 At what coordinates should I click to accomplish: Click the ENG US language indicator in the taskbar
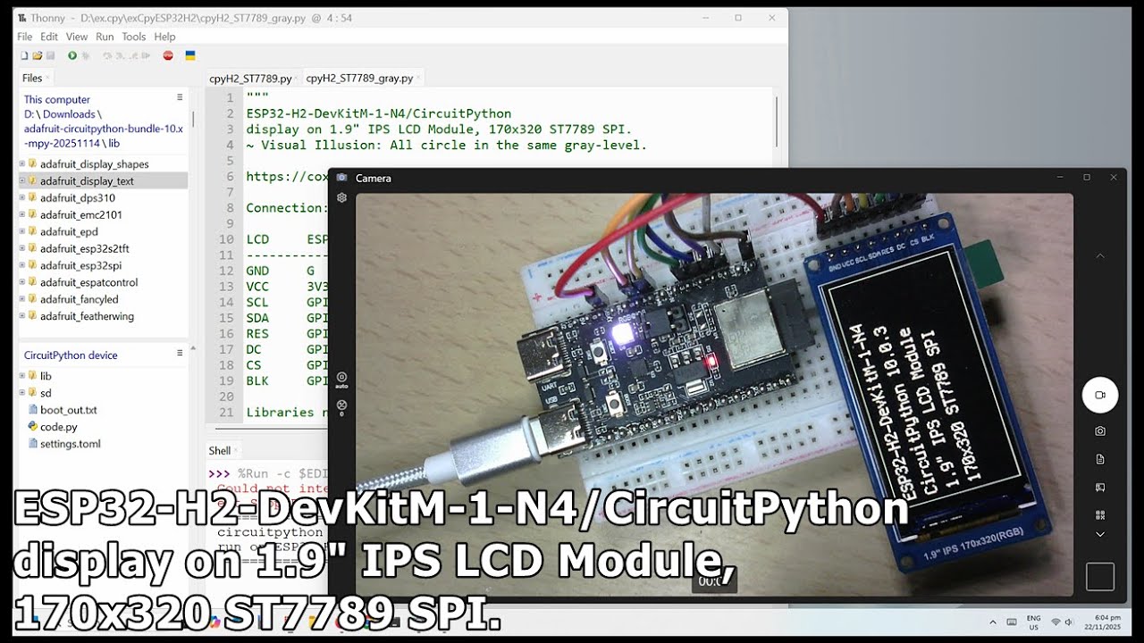[1033, 622]
